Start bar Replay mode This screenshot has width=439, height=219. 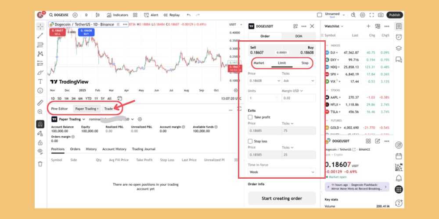[x=172, y=15]
